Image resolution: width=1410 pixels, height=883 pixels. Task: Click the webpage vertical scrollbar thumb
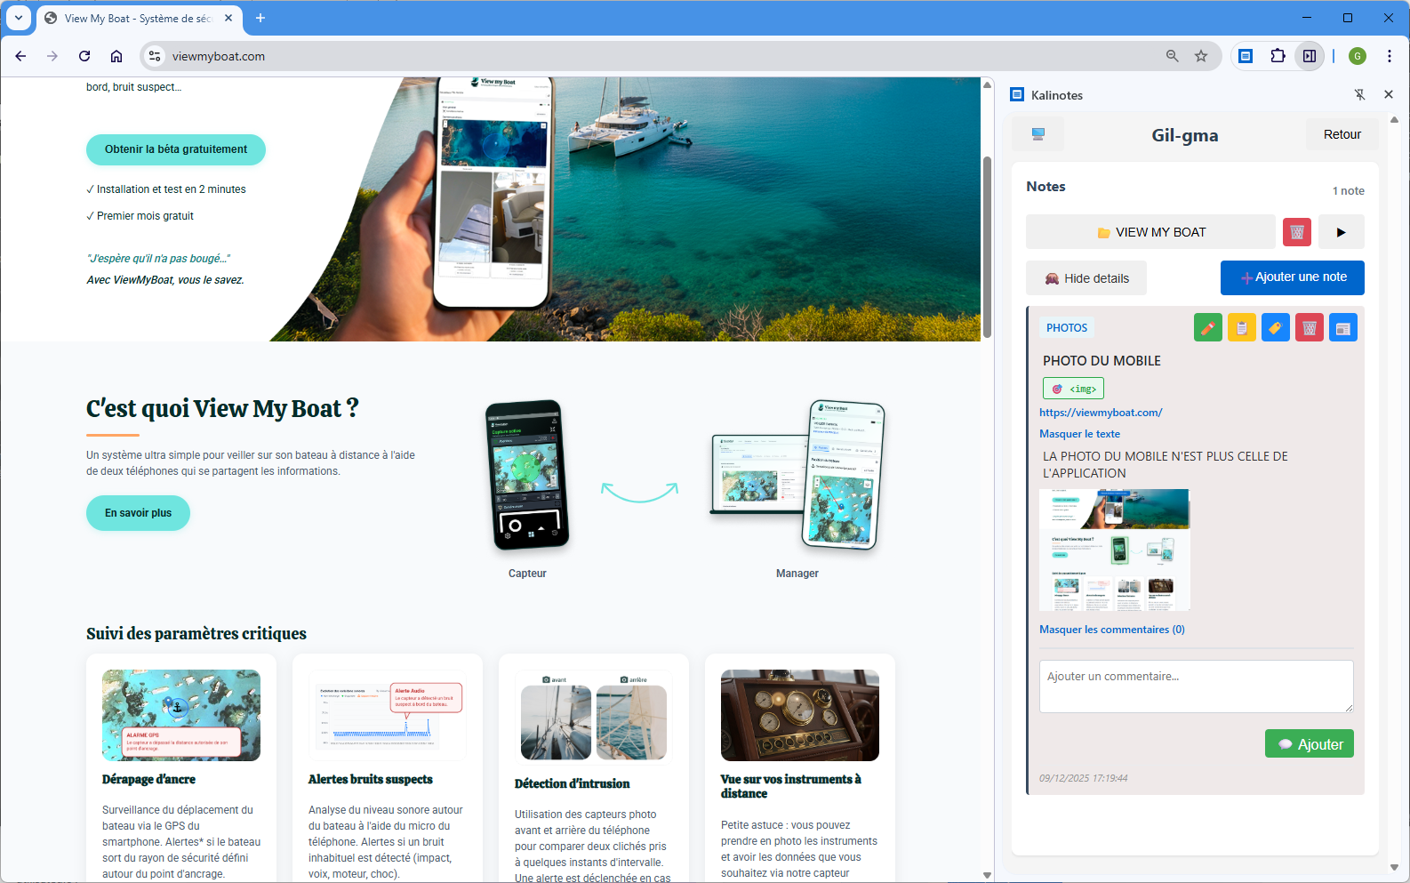point(987,247)
